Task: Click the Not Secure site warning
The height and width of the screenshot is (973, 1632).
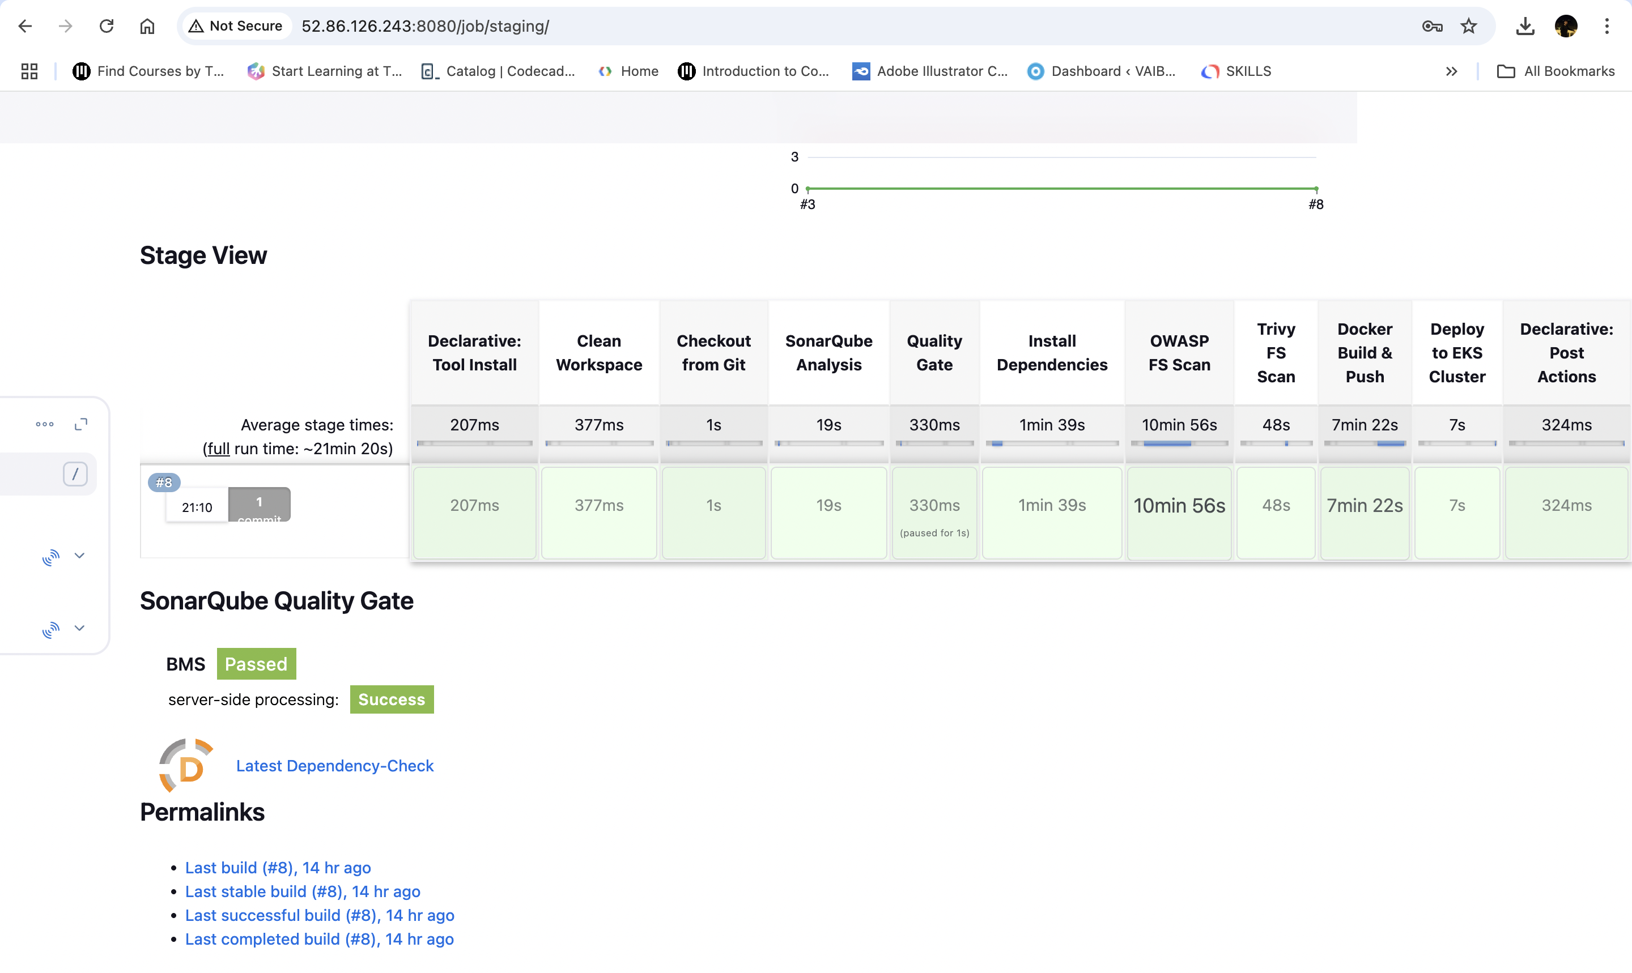Action: [x=236, y=26]
